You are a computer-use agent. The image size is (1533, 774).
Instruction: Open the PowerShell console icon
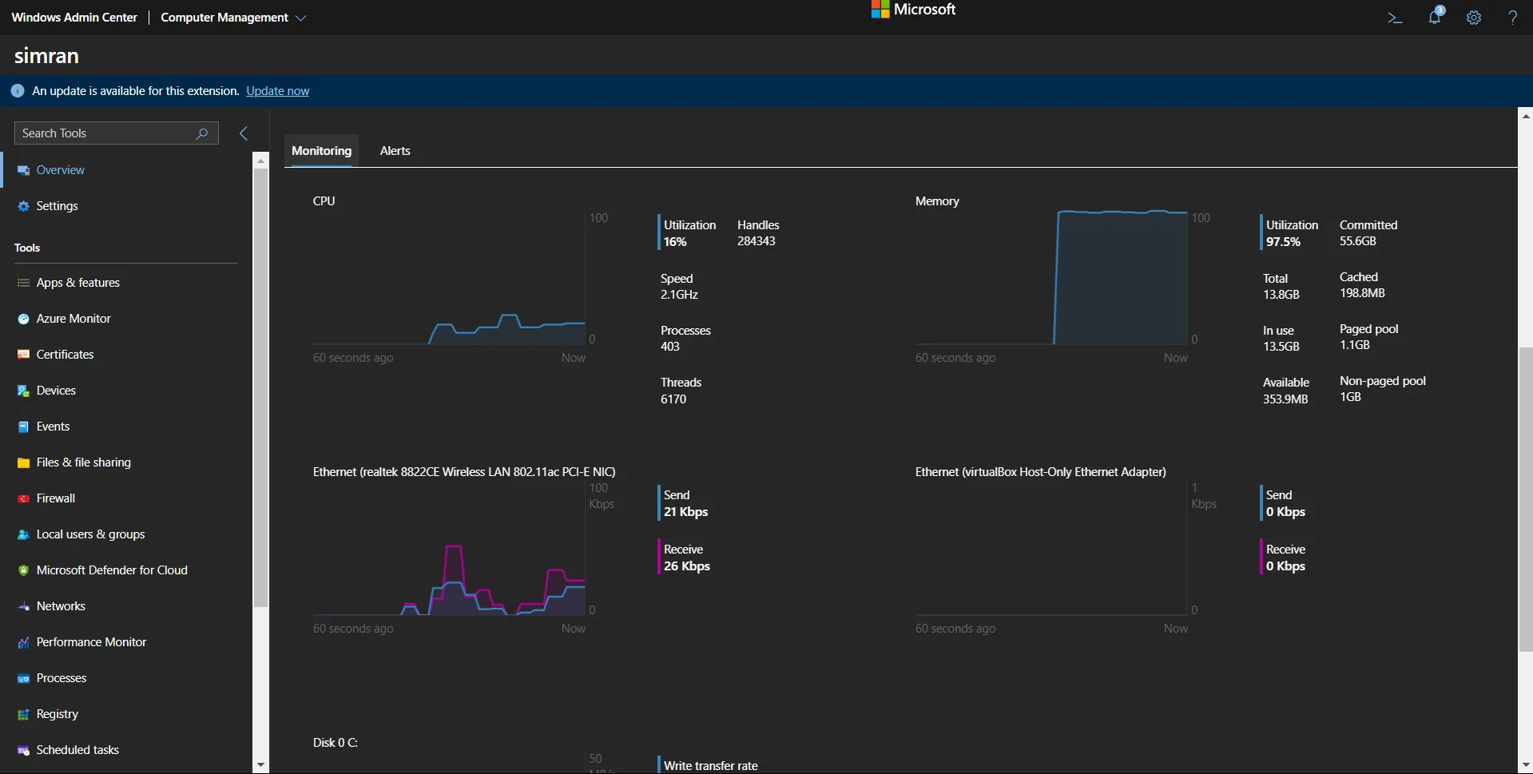point(1395,18)
